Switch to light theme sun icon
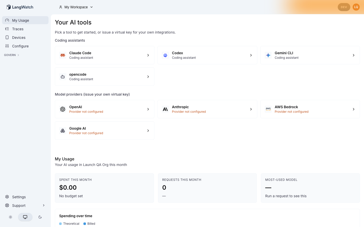364x227 pixels. (x=10, y=217)
